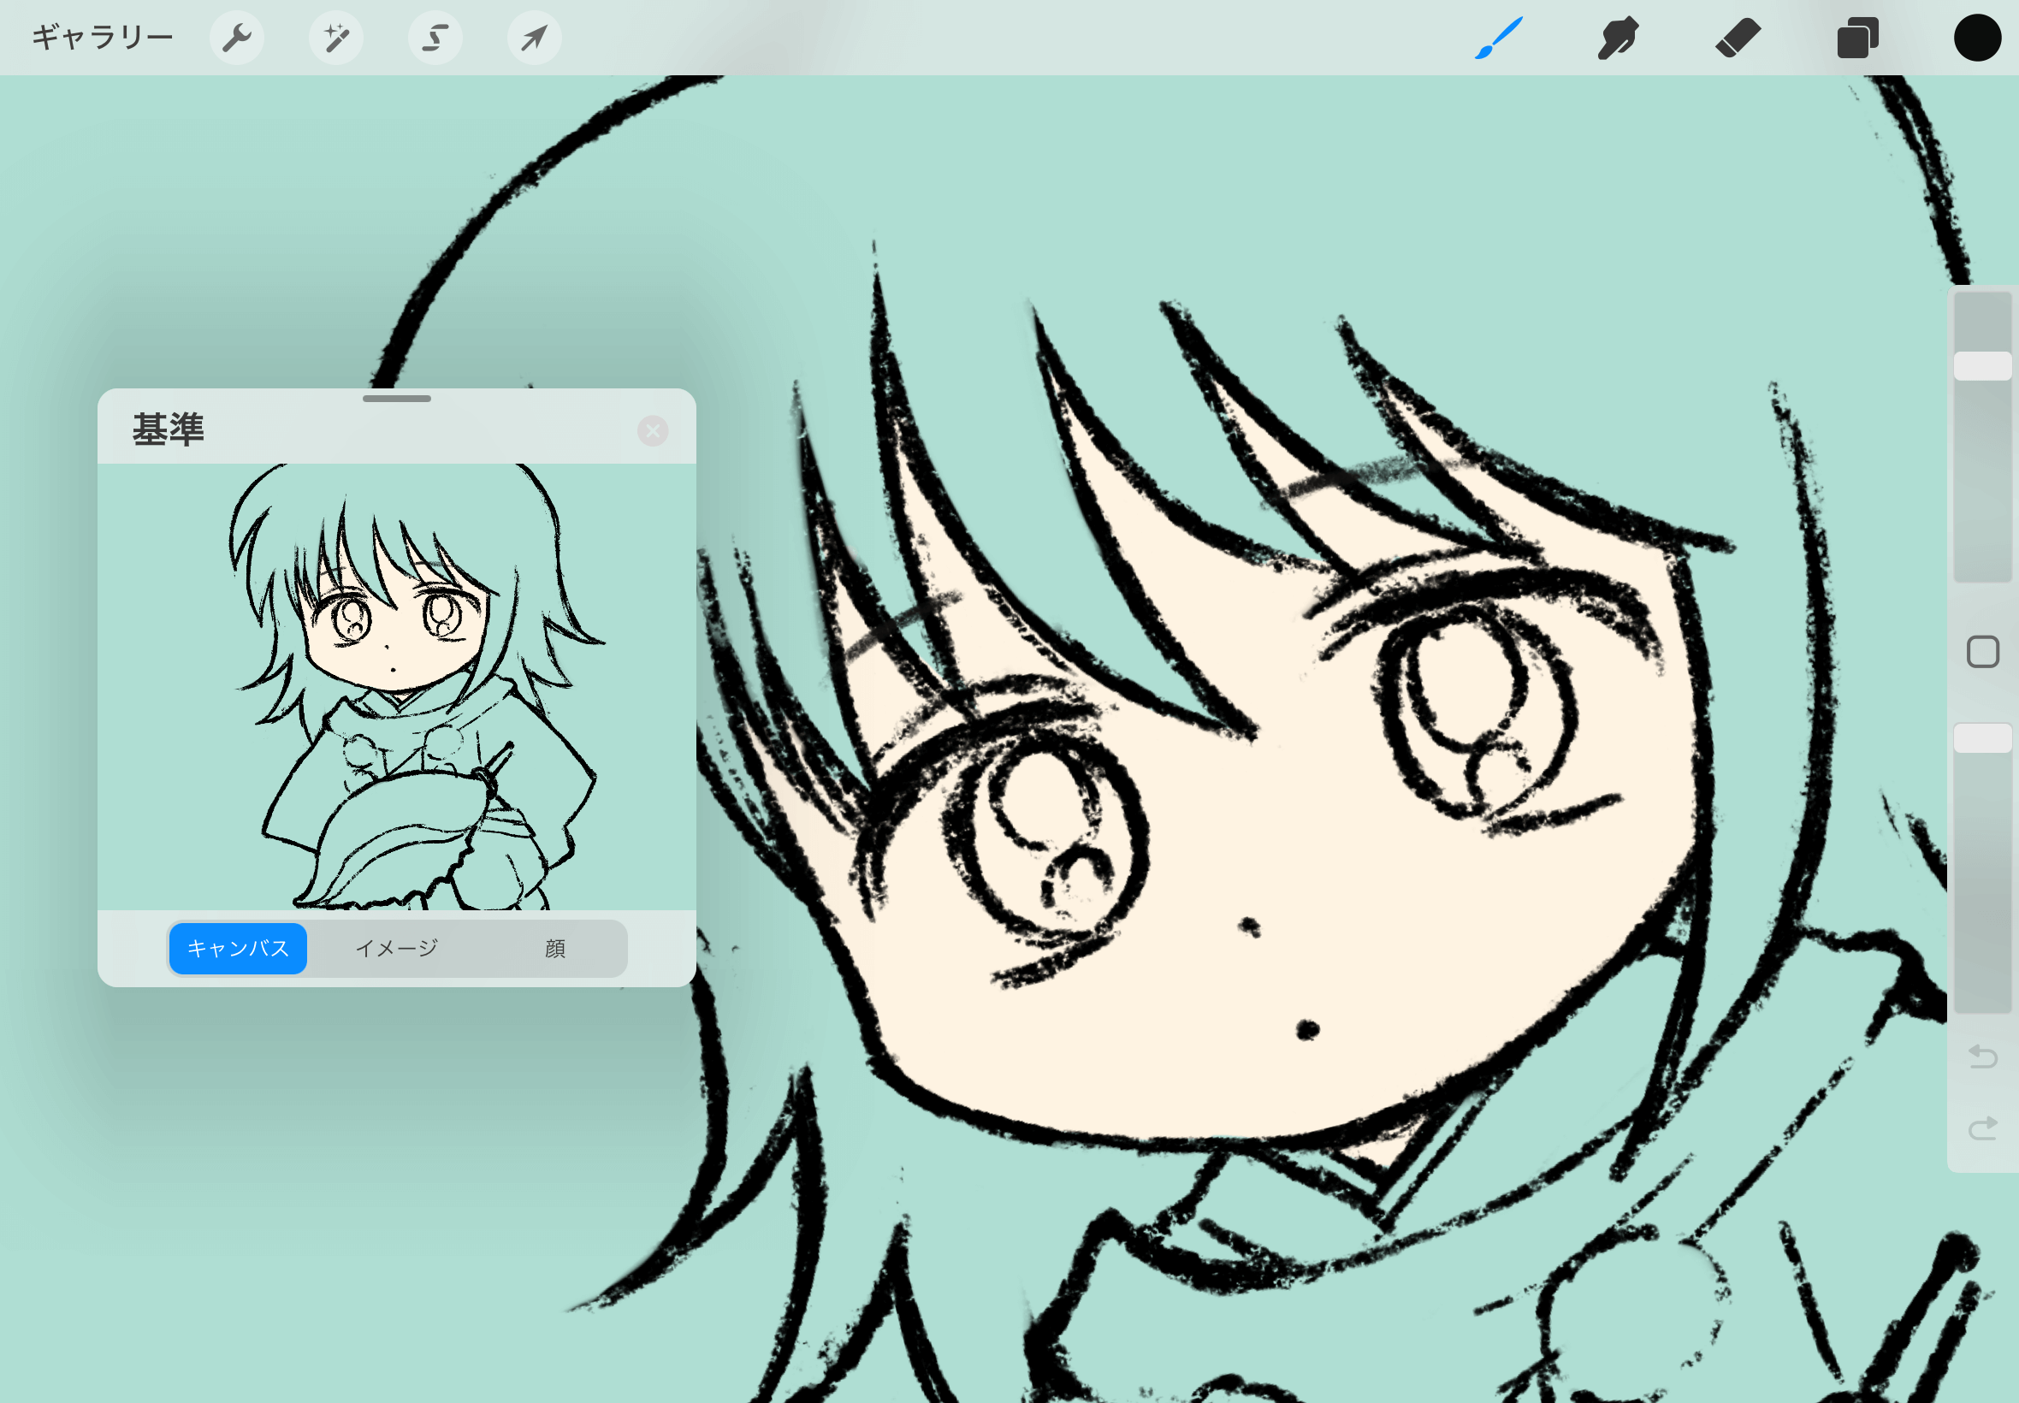Screen dimensions: 2019x1403
Task: Close the 基準 reference panel
Action: pyautogui.click(x=652, y=431)
